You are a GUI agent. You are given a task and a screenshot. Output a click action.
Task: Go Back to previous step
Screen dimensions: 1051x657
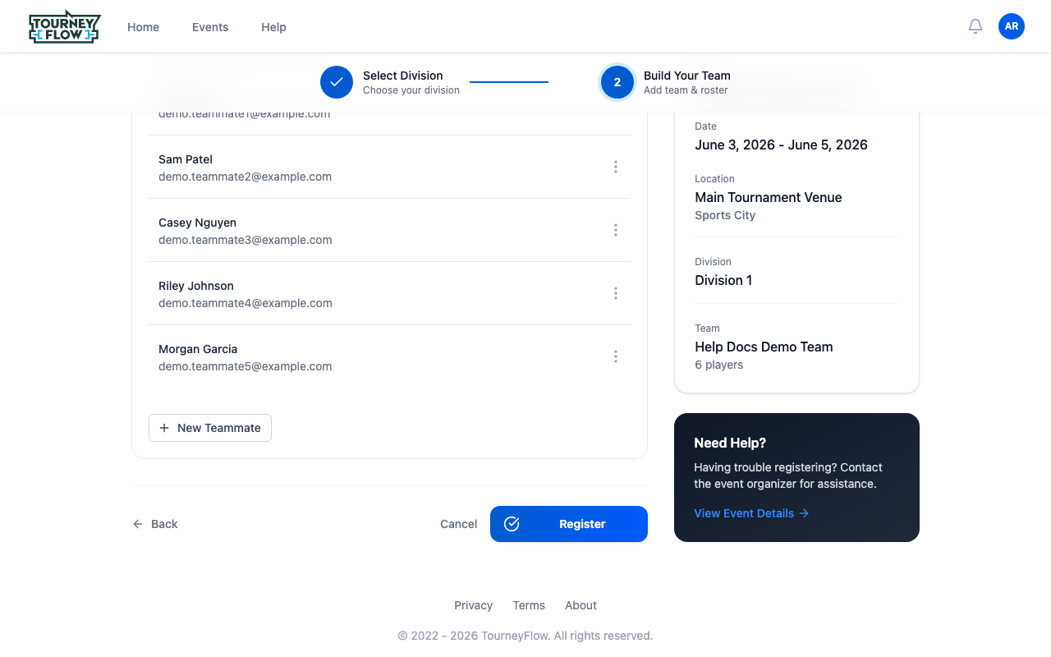(155, 524)
